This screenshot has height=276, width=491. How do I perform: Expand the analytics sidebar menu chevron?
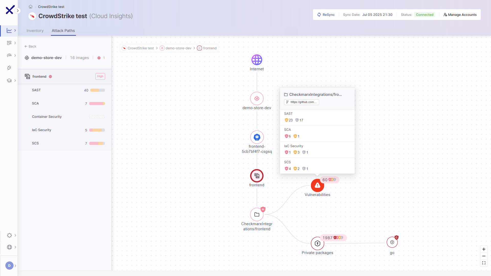15,30
